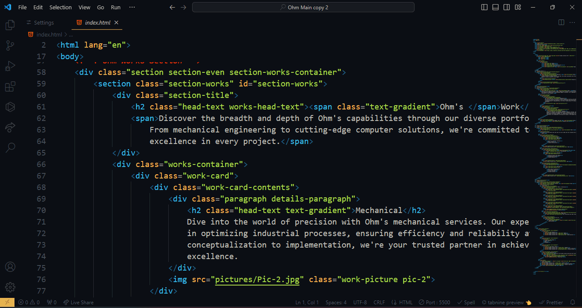Screen dimensions: 582x308
Task: Click the Manage gear icon
Action: tap(10, 288)
